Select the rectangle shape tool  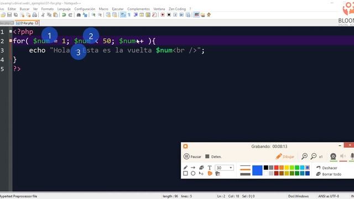point(185,174)
